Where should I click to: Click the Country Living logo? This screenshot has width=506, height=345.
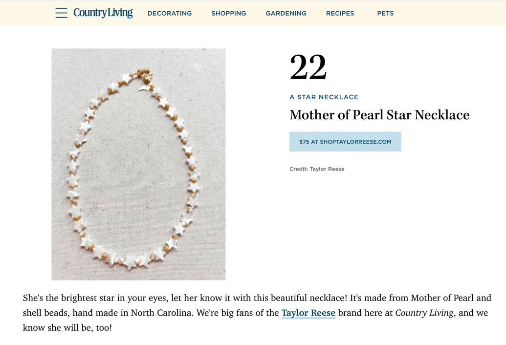click(x=103, y=13)
